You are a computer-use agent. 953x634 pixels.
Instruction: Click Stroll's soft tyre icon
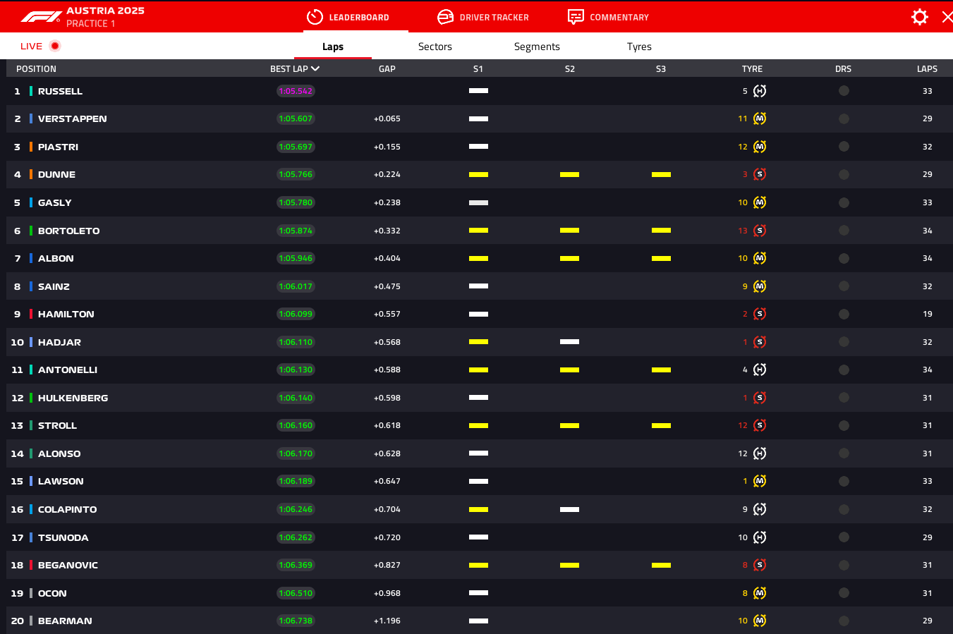pyautogui.click(x=760, y=425)
